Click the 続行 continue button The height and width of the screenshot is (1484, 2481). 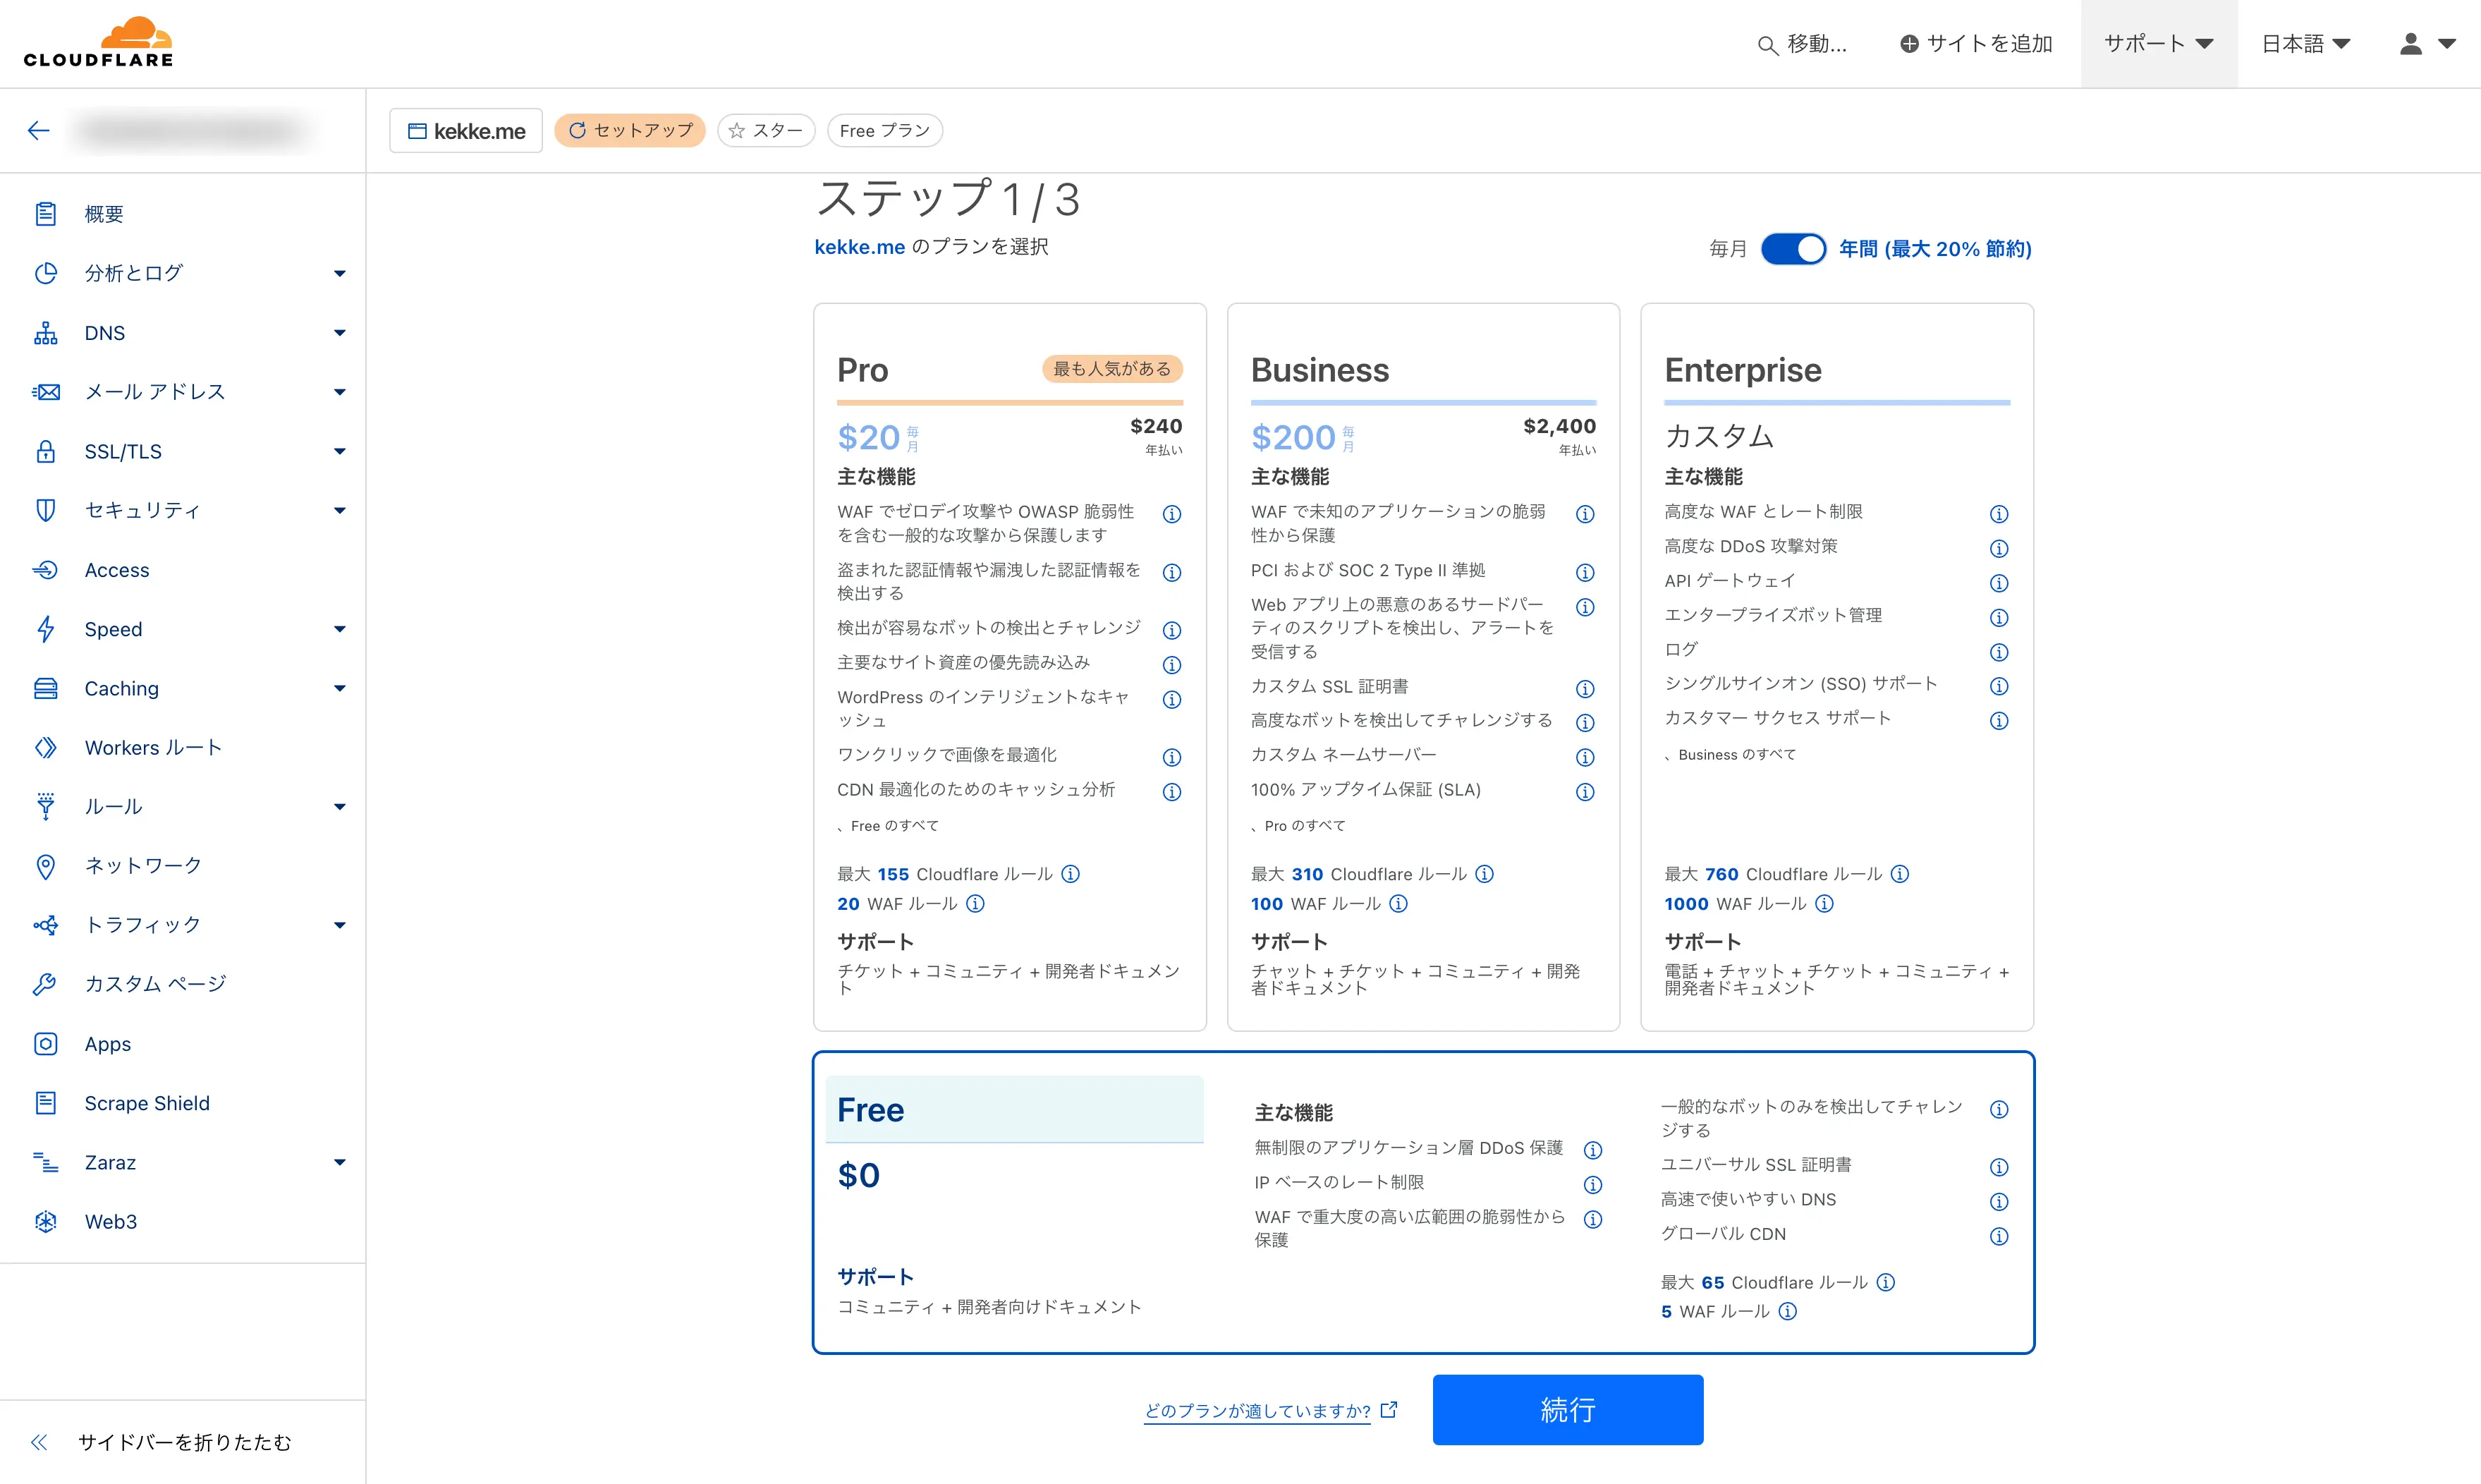point(1567,1409)
